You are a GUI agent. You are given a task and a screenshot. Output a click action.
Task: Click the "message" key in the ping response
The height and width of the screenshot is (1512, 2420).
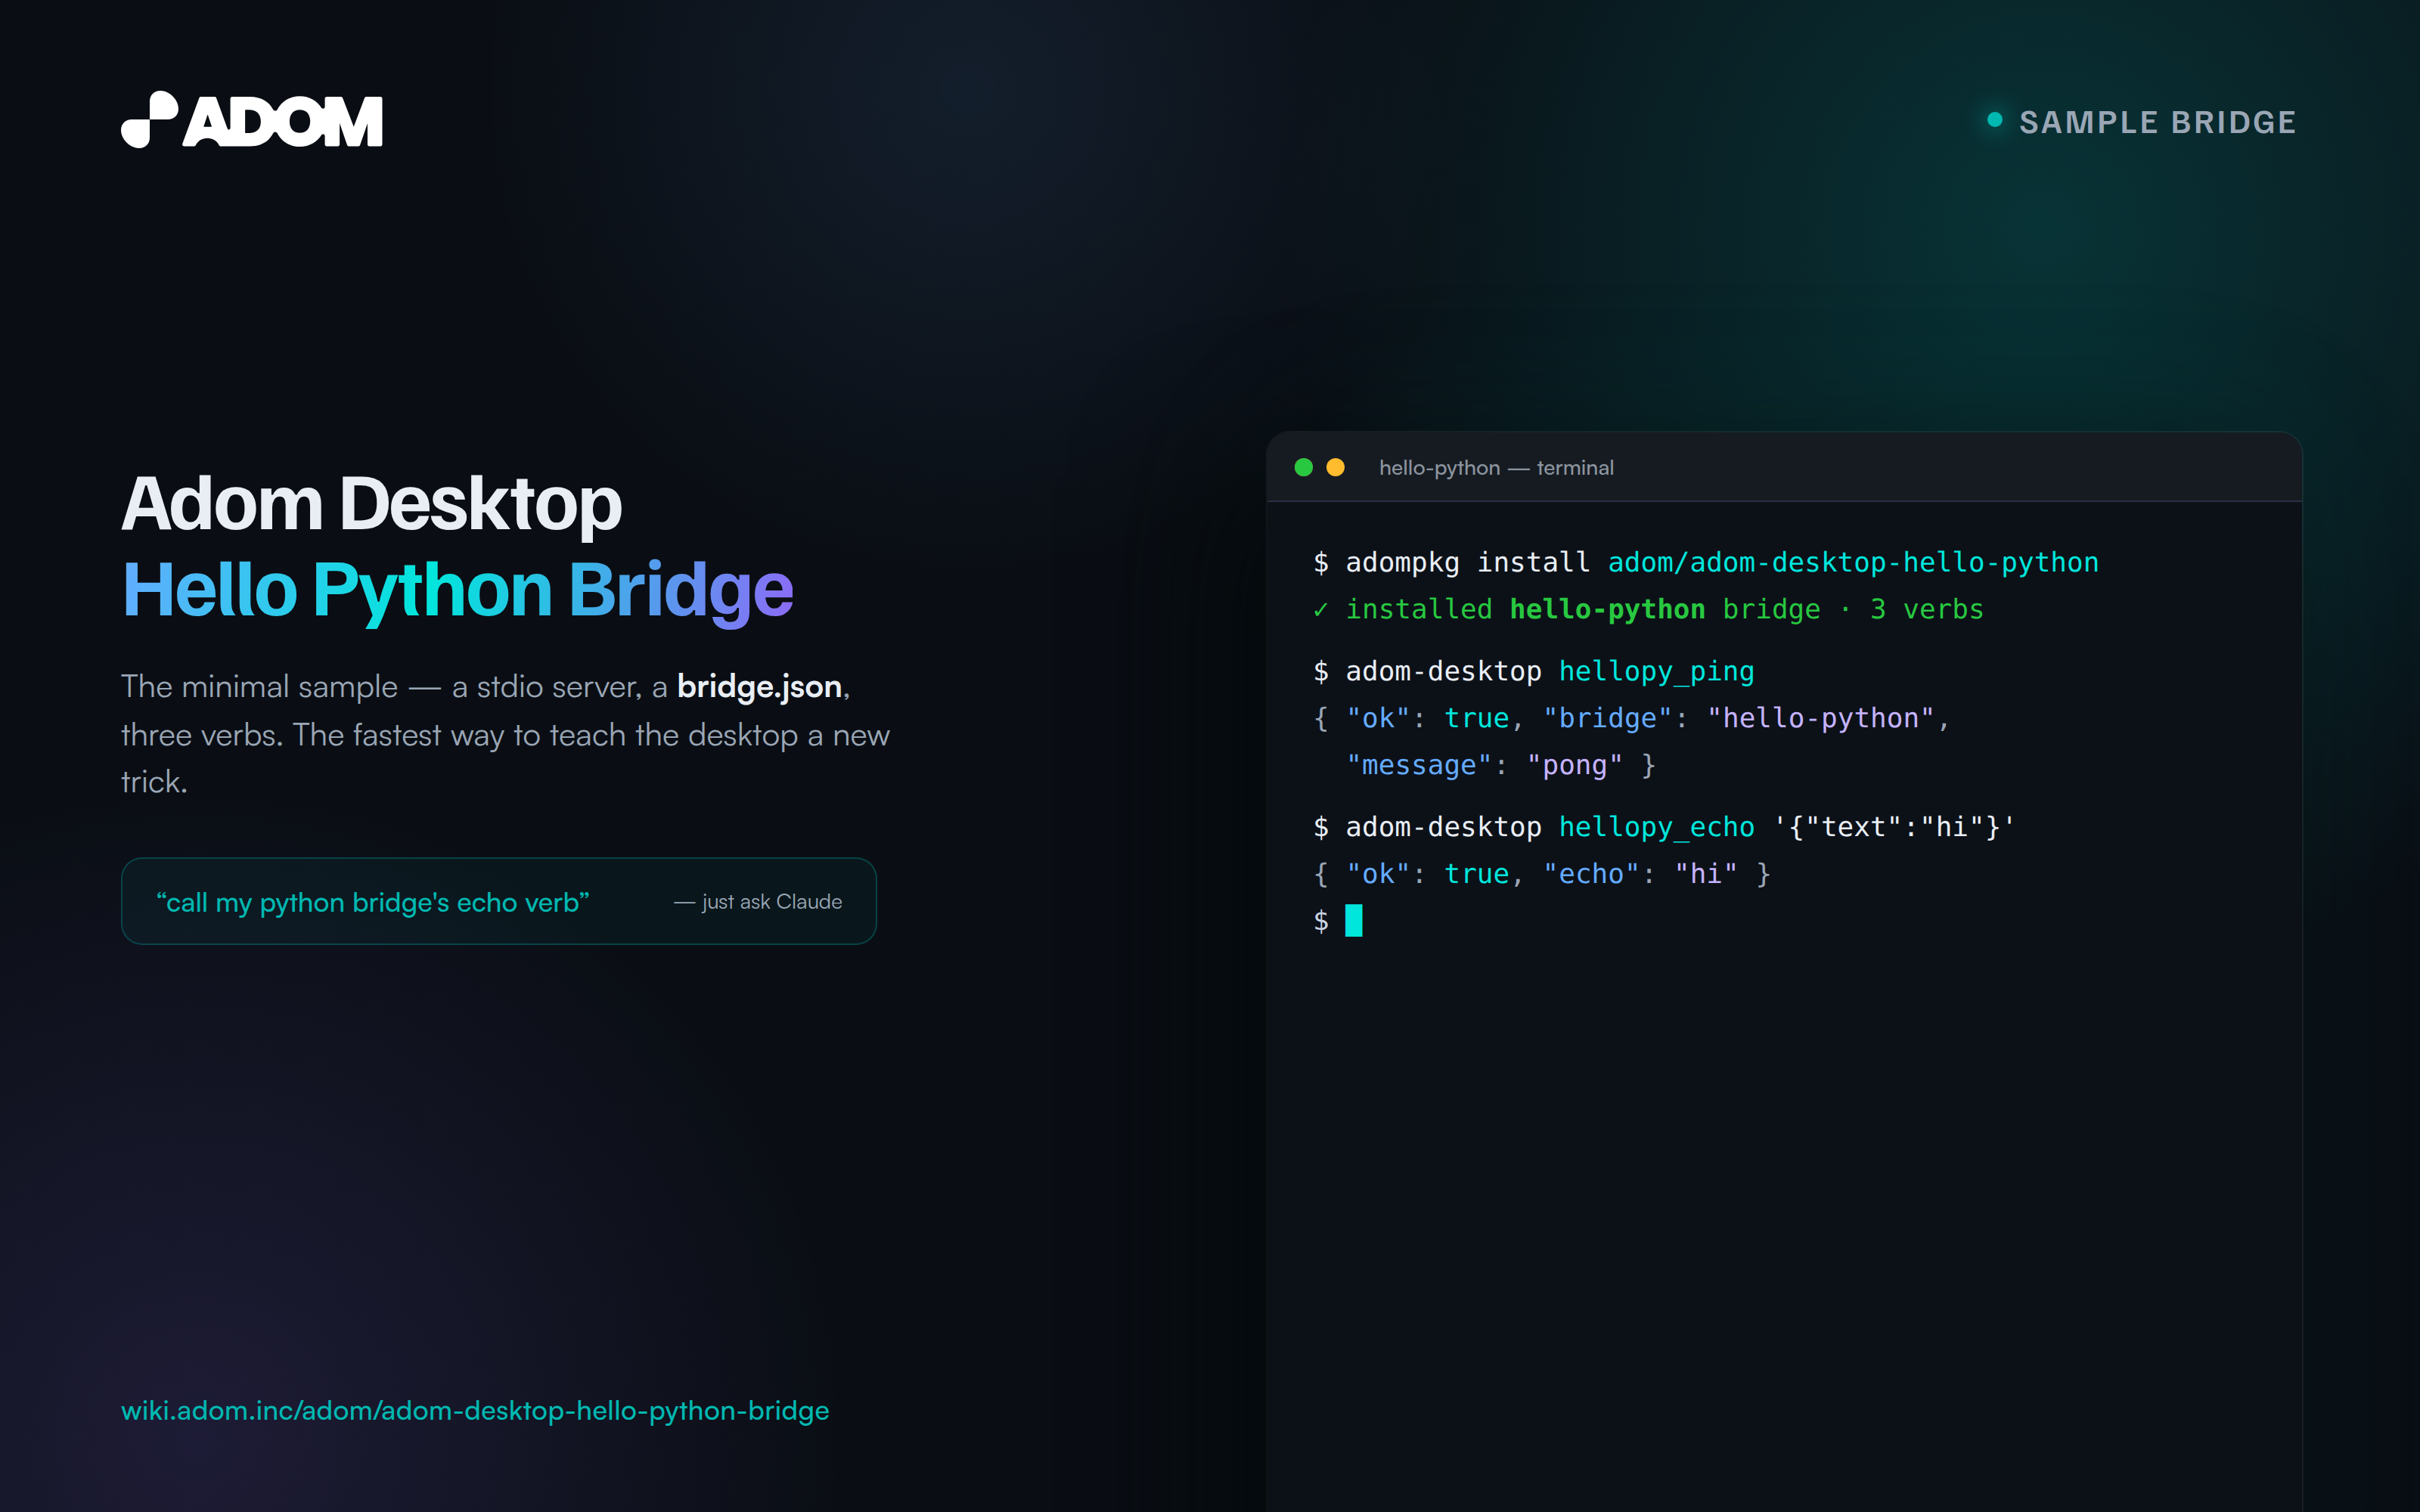pyautogui.click(x=1418, y=765)
